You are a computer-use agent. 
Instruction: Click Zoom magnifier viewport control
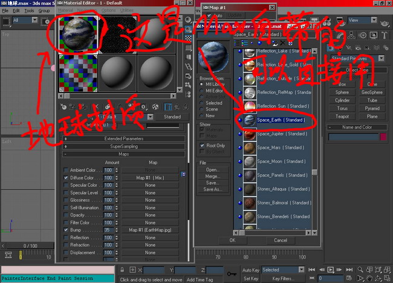360,270
